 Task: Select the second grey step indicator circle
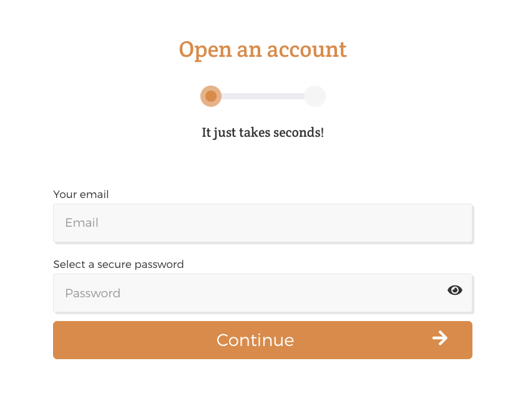[x=315, y=96]
